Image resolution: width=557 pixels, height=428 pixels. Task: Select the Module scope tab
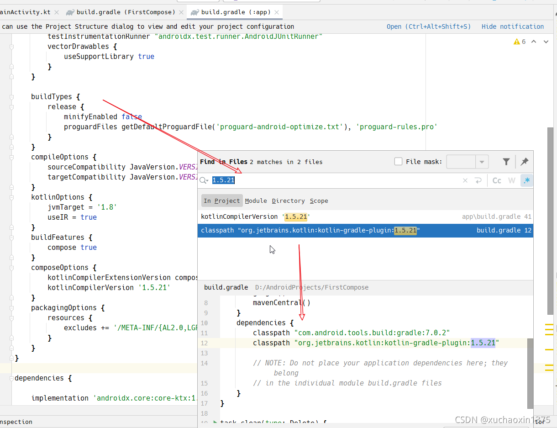[x=256, y=201]
